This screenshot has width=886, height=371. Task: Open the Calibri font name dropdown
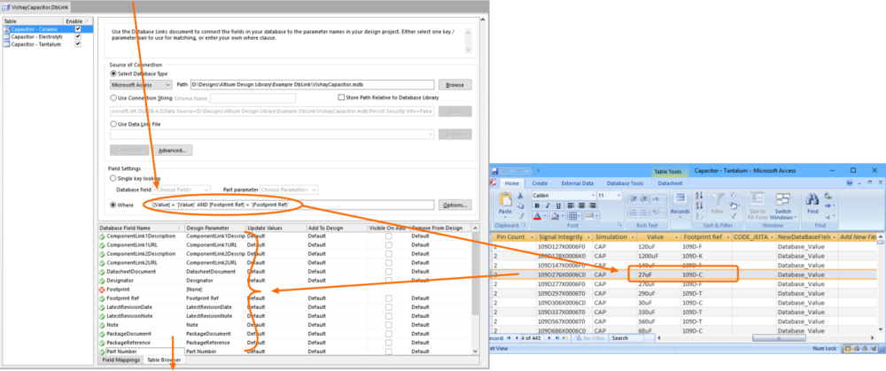(x=594, y=196)
